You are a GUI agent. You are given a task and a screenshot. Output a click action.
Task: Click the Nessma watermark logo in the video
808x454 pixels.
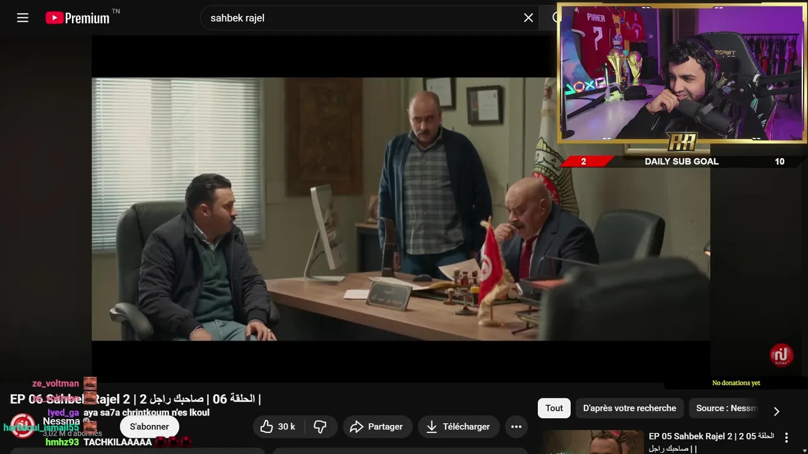tap(781, 355)
